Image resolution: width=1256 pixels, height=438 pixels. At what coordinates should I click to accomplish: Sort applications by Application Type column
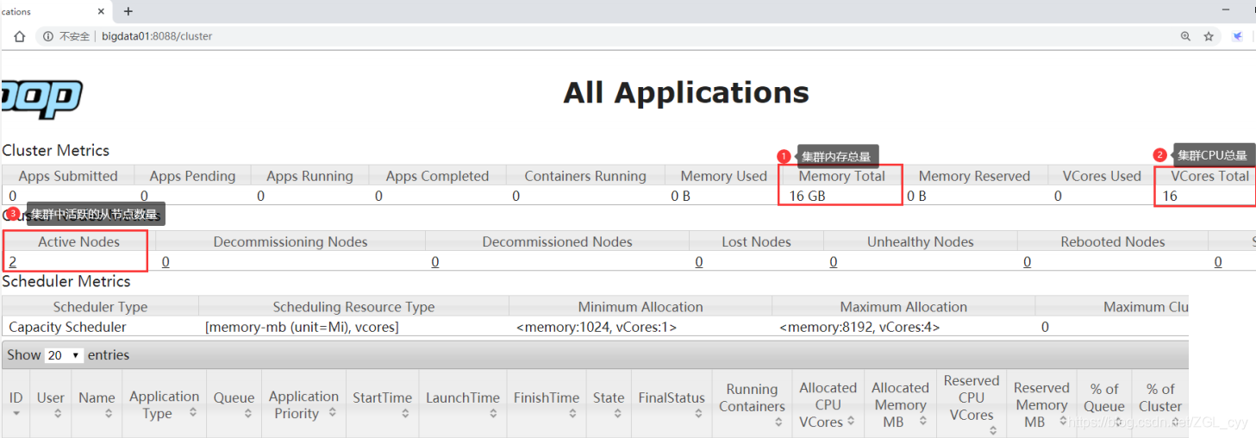[164, 404]
